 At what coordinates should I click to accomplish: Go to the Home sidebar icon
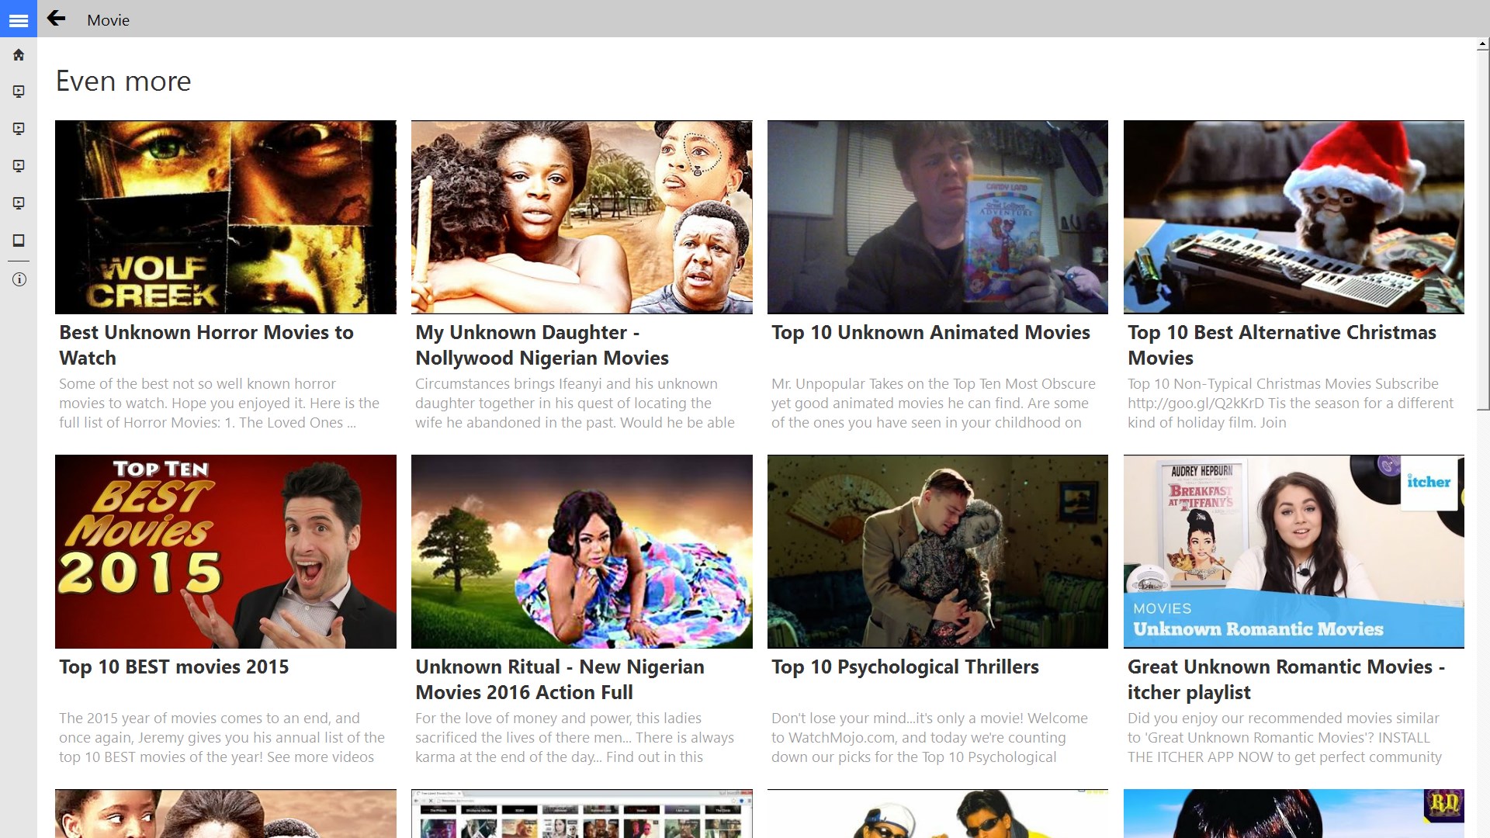click(19, 55)
